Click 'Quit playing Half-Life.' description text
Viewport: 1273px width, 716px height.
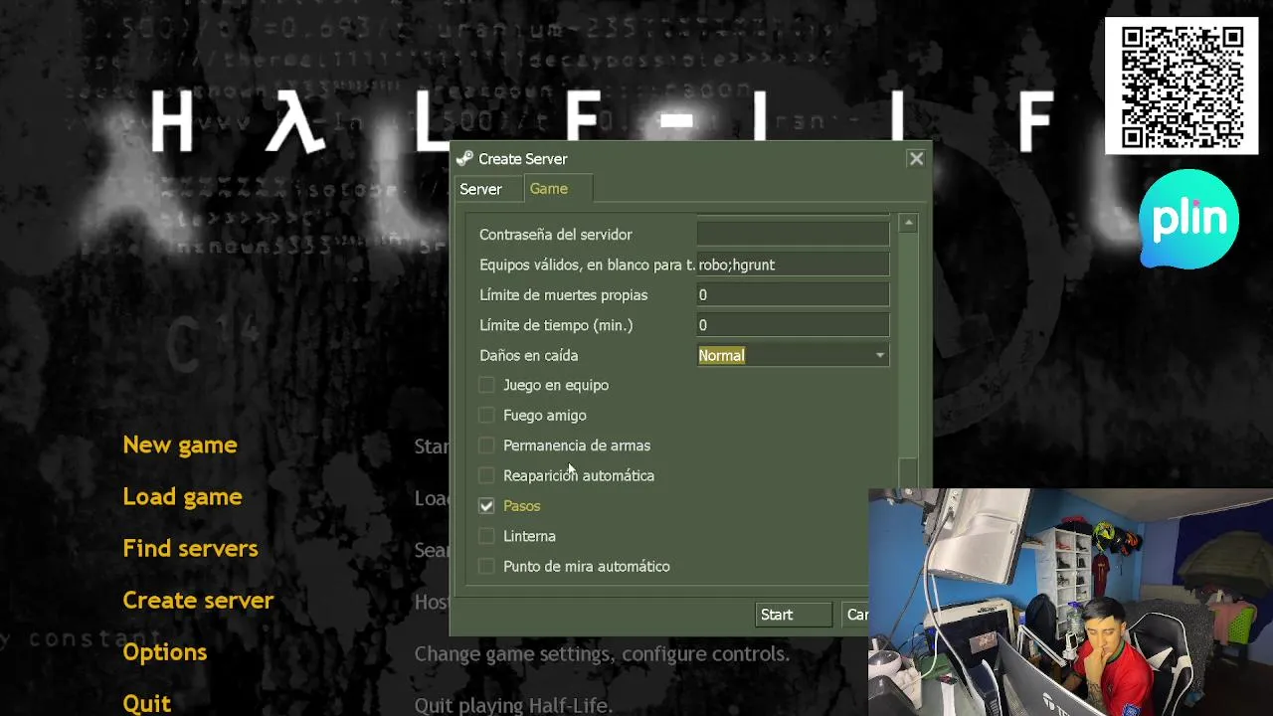tap(513, 706)
